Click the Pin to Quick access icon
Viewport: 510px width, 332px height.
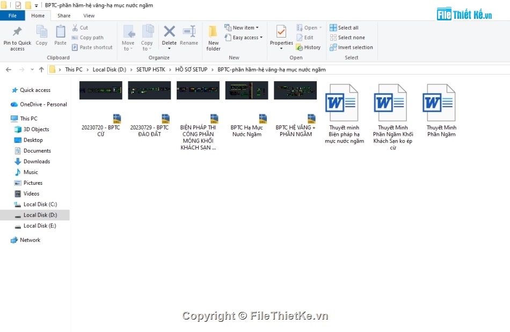pos(17,33)
